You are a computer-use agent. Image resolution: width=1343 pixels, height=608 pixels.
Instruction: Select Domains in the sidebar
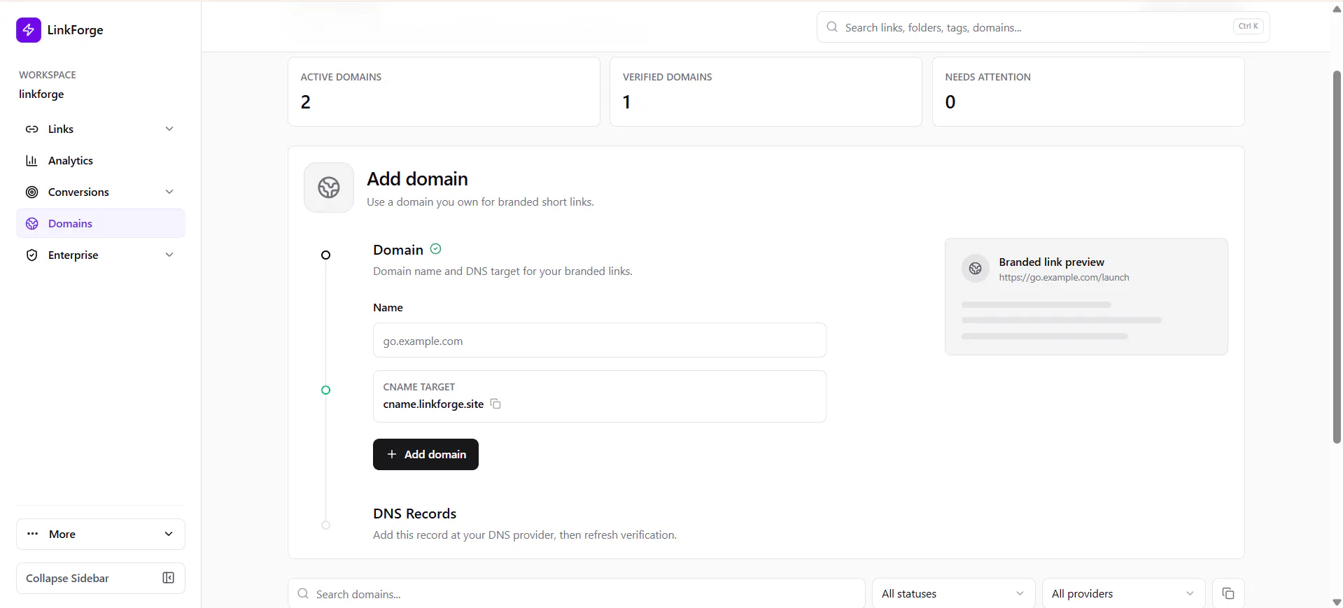pos(101,224)
